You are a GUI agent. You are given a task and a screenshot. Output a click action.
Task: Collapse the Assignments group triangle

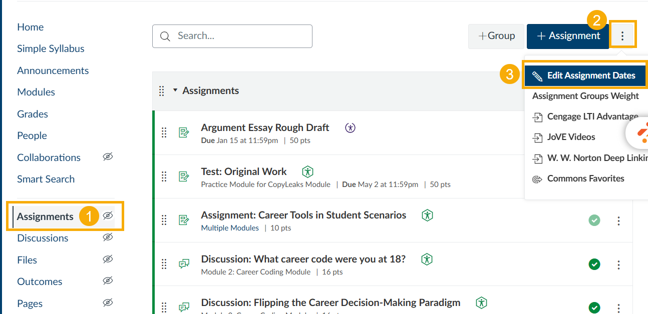175,90
